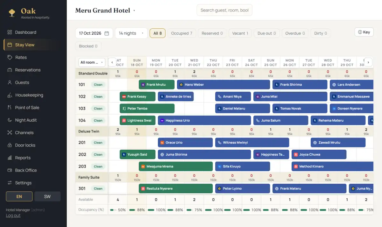Image resolution: width=382 pixels, height=227 pixels.
Task: Click the Dashboard grid icon
Action: pyautogui.click(x=10, y=32)
